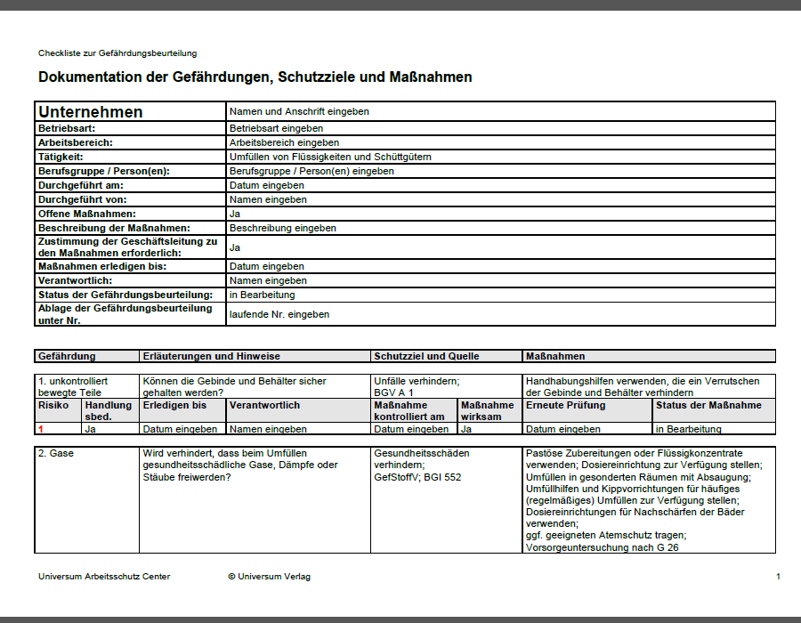This screenshot has width=801, height=623.
Task: Open the 'Status der Maßnahme' in Bearbeitung cell
Action: pyautogui.click(x=714, y=429)
